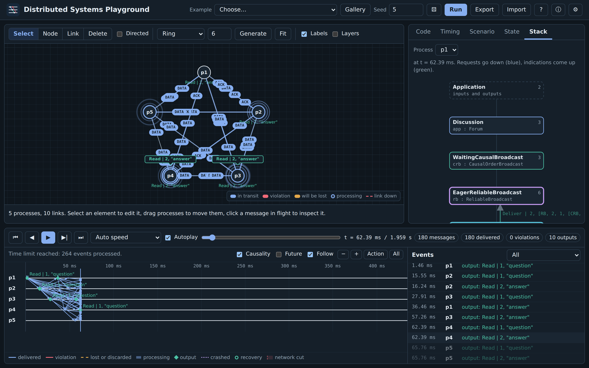Toggle the Layers checkbox

coord(335,34)
